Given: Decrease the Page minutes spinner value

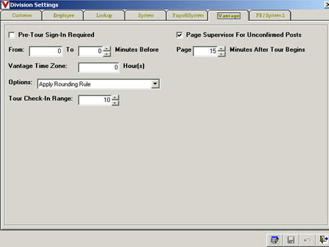Looking at the screenshot, I should click(222, 54).
